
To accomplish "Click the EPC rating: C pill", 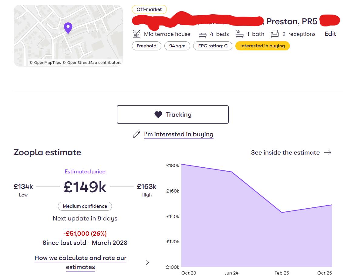I will [x=213, y=46].
